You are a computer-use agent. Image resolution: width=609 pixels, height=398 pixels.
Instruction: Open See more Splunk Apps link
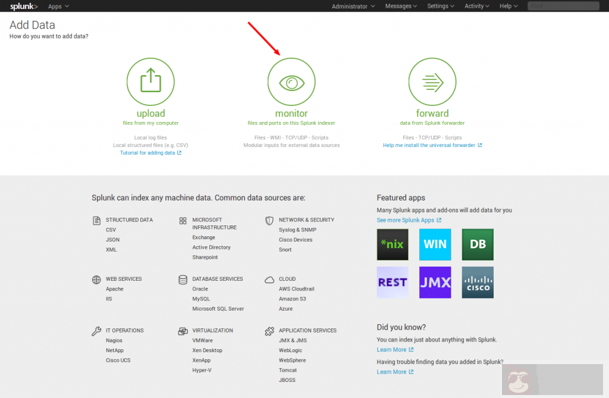coord(409,220)
